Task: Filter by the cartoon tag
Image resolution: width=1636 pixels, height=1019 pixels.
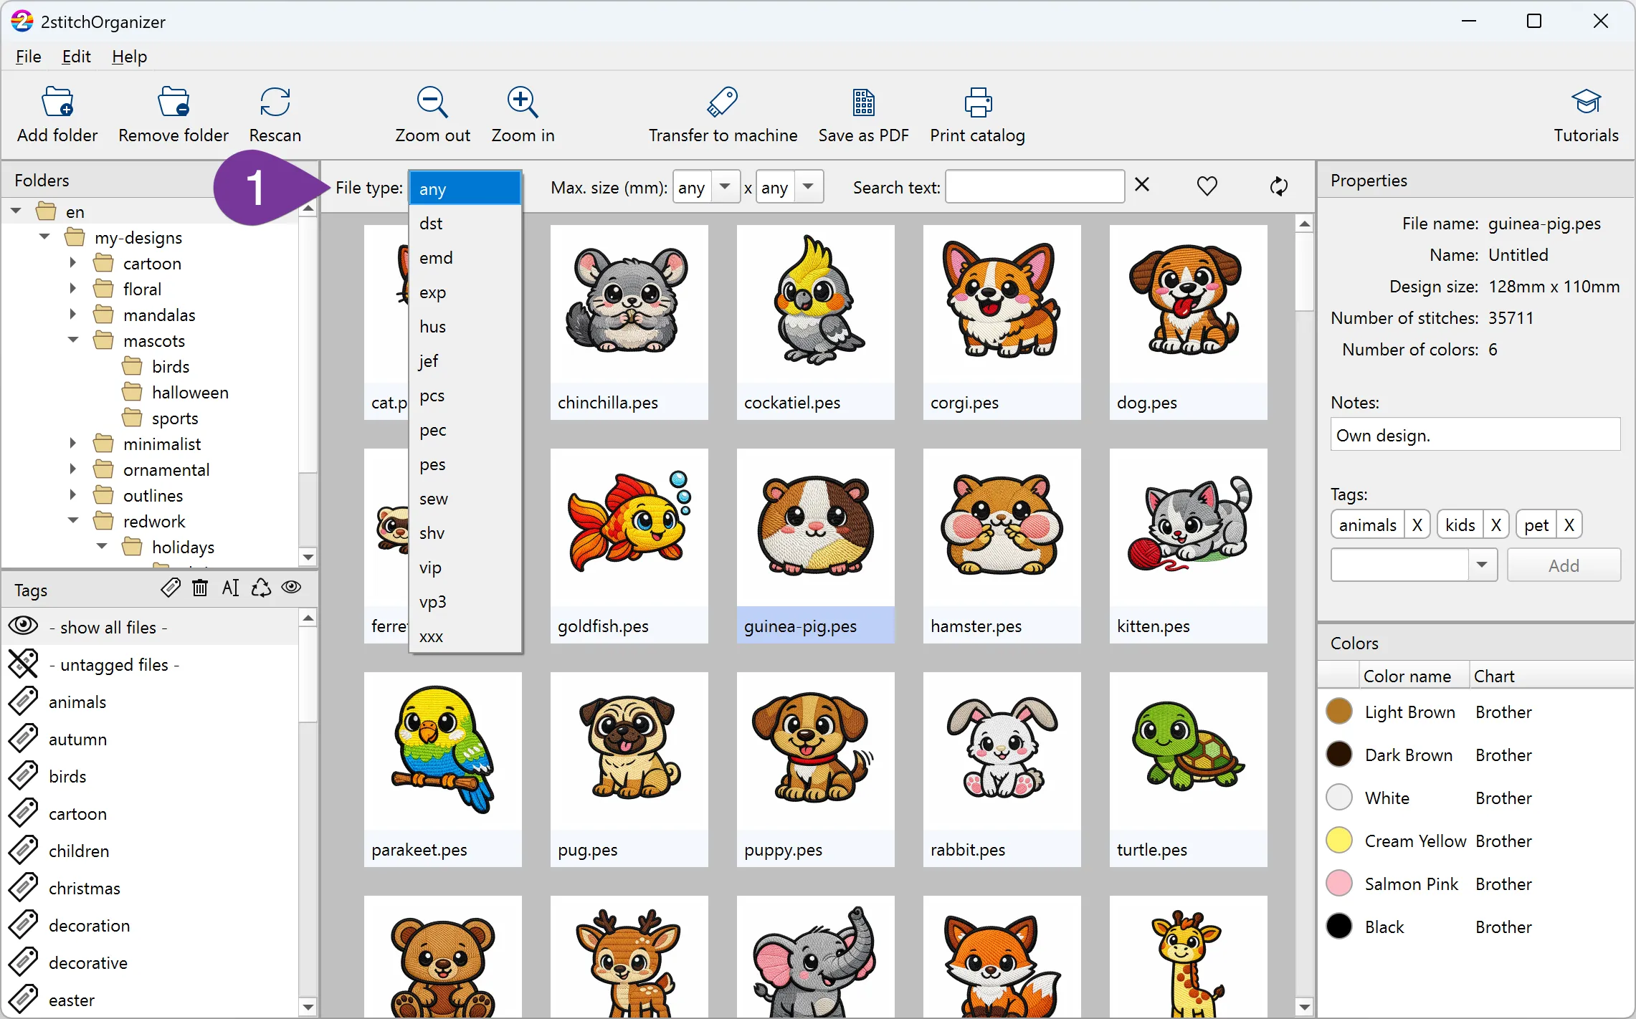Action: click(x=151, y=813)
